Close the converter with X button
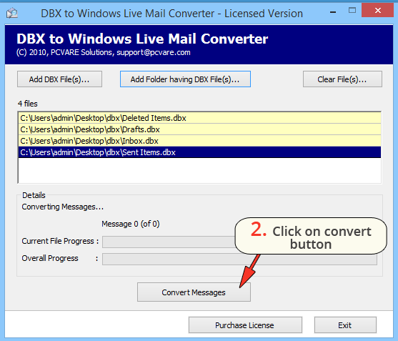Screen dimensions: 398x341 coord(377,11)
